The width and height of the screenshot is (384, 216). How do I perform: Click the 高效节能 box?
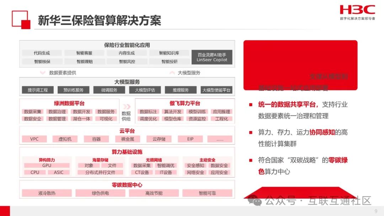[x=154, y=193]
